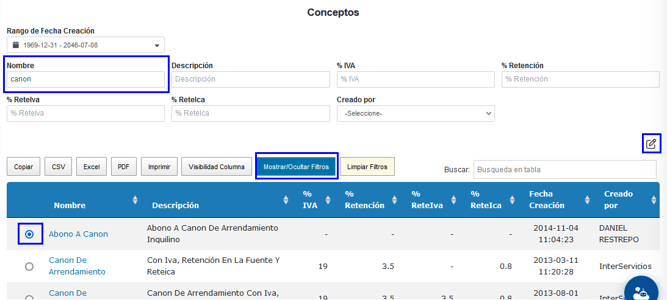Open the Abono A Canon link

pyautogui.click(x=78, y=234)
